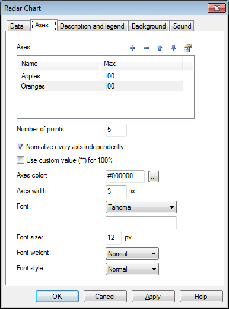Click the Cancel button
The height and width of the screenshot is (309, 229).
point(105,297)
